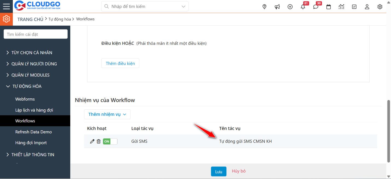Open the announcements megaphone icon
391x179 pixels.
[277, 7]
